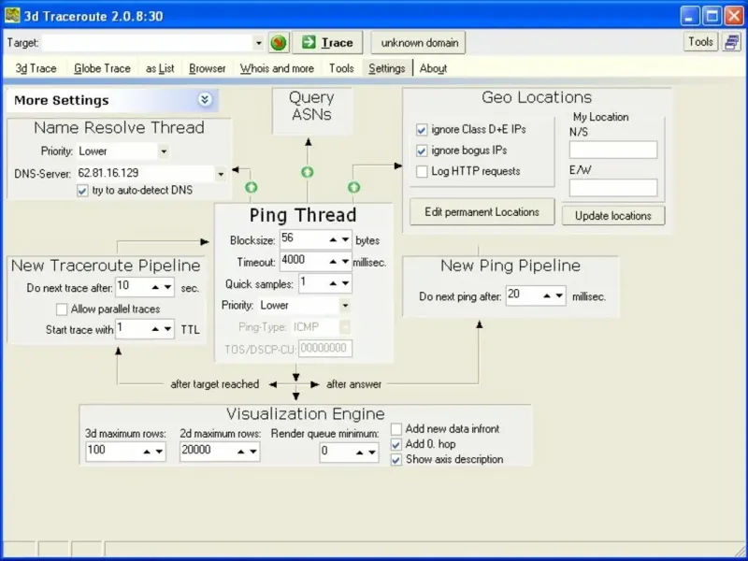Click the window resize grip in status bar
The image size is (748, 561).
[x=740, y=550]
